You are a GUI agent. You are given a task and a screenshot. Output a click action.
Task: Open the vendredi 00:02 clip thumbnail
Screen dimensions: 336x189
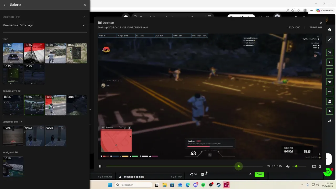coord(55,136)
